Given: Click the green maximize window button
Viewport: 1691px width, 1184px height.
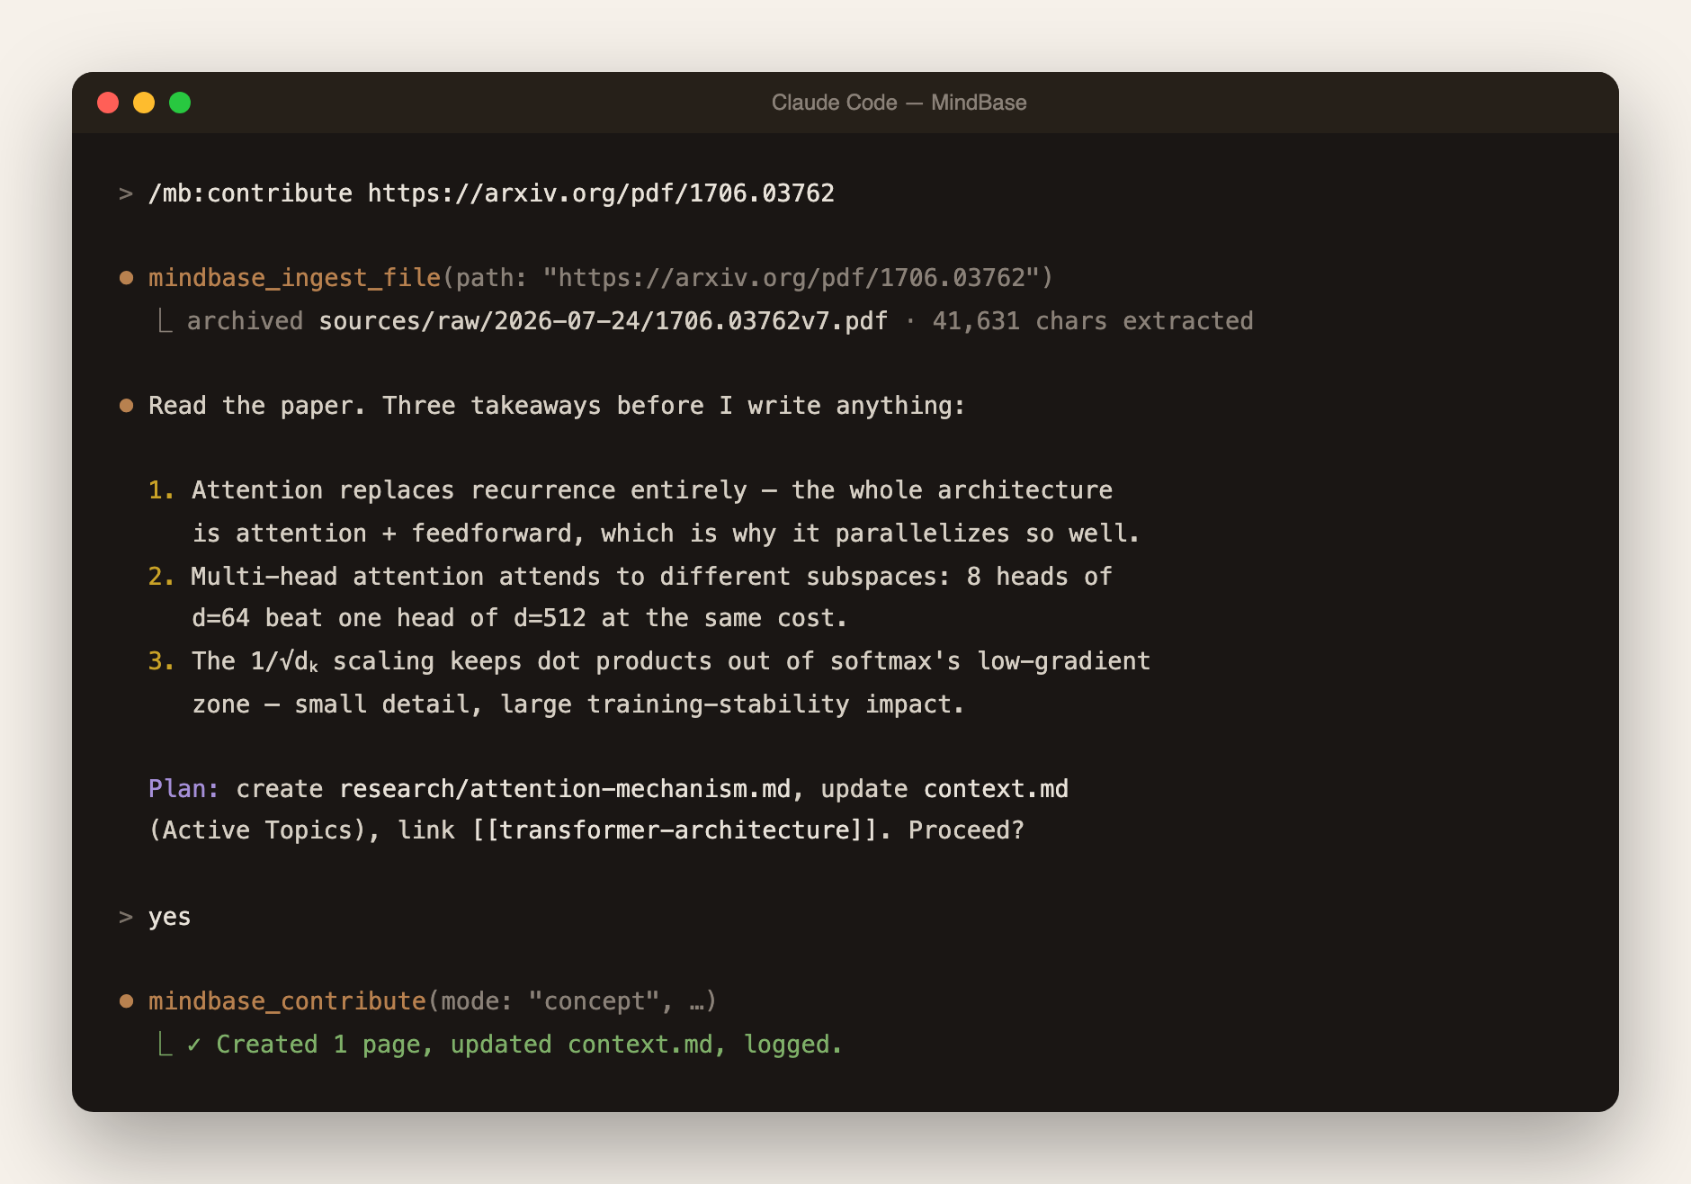Looking at the screenshot, I should [x=180, y=103].
